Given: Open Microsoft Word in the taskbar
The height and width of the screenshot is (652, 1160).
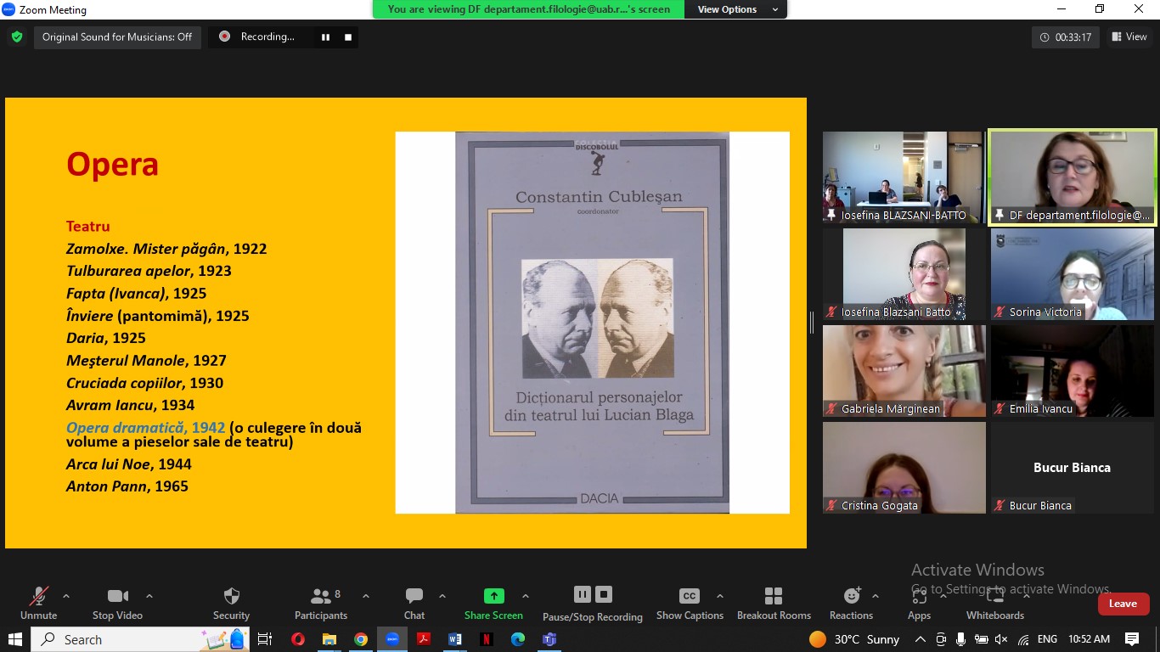Looking at the screenshot, I should tap(455, 639).
